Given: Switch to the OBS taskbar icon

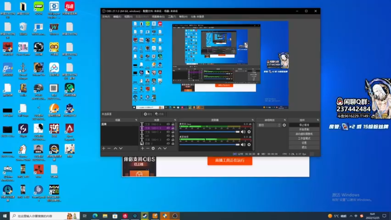Looking at the screenshot, I should tap(175, 216).
